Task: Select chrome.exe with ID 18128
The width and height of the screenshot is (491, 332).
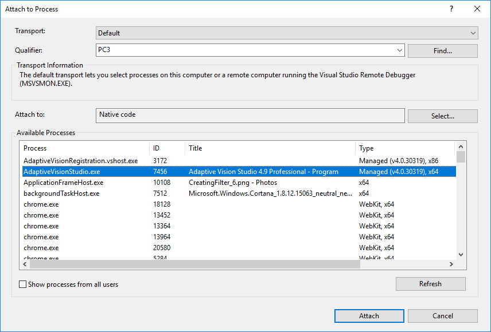Action: coord(41,204)
